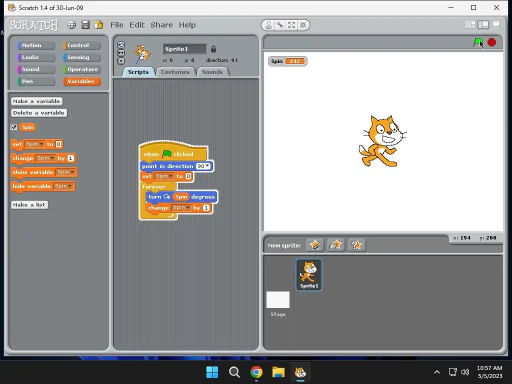Click the share project upload icon
The height and width of the screenshot is (384, 512).
tap(98, 25)
